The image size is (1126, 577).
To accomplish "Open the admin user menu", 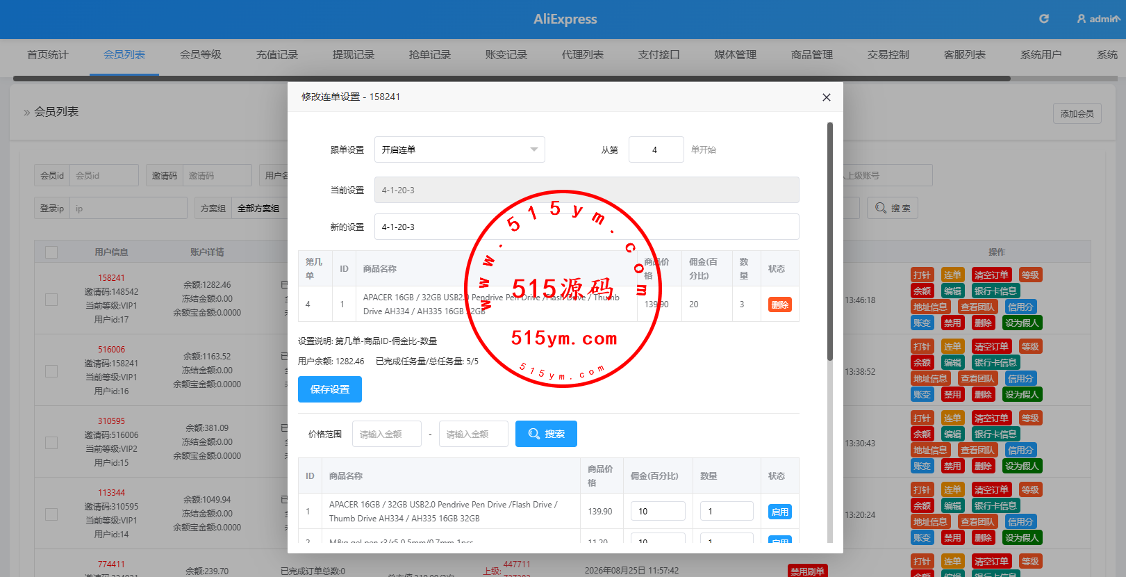I will [x=1098, y=19].
